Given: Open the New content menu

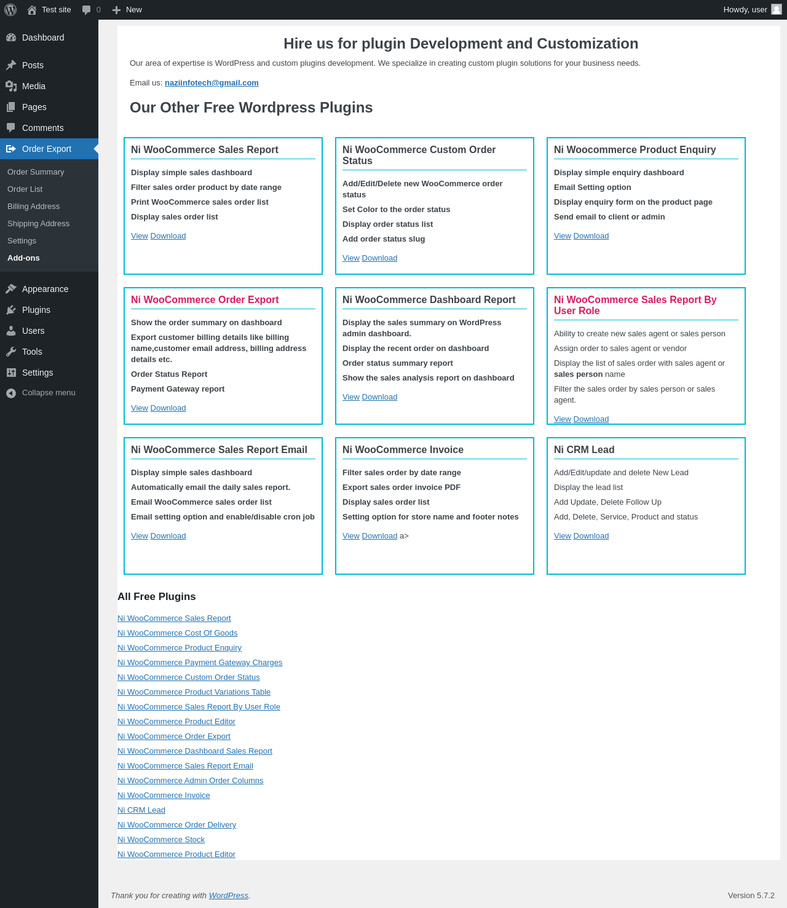Looking at the screenshot, I should [127, 10].
